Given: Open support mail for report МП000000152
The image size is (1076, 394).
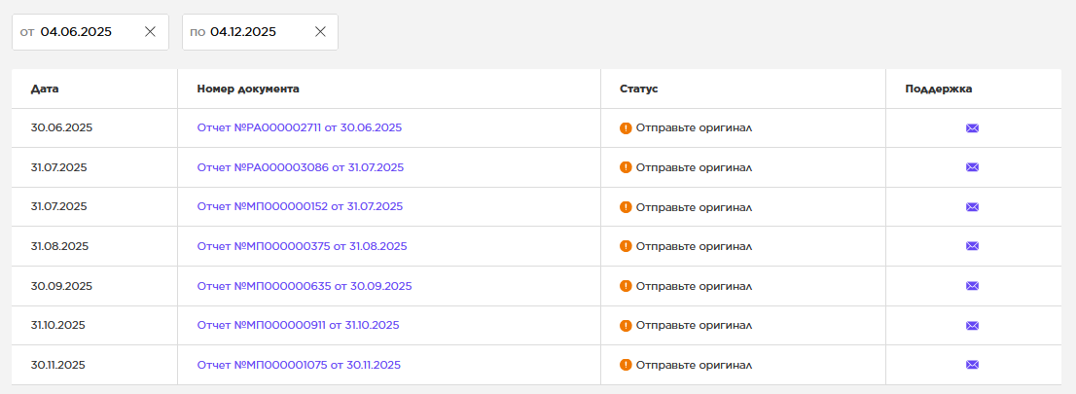Looking at the screenshot, I should pyautogui.click(x=972, y=207).
